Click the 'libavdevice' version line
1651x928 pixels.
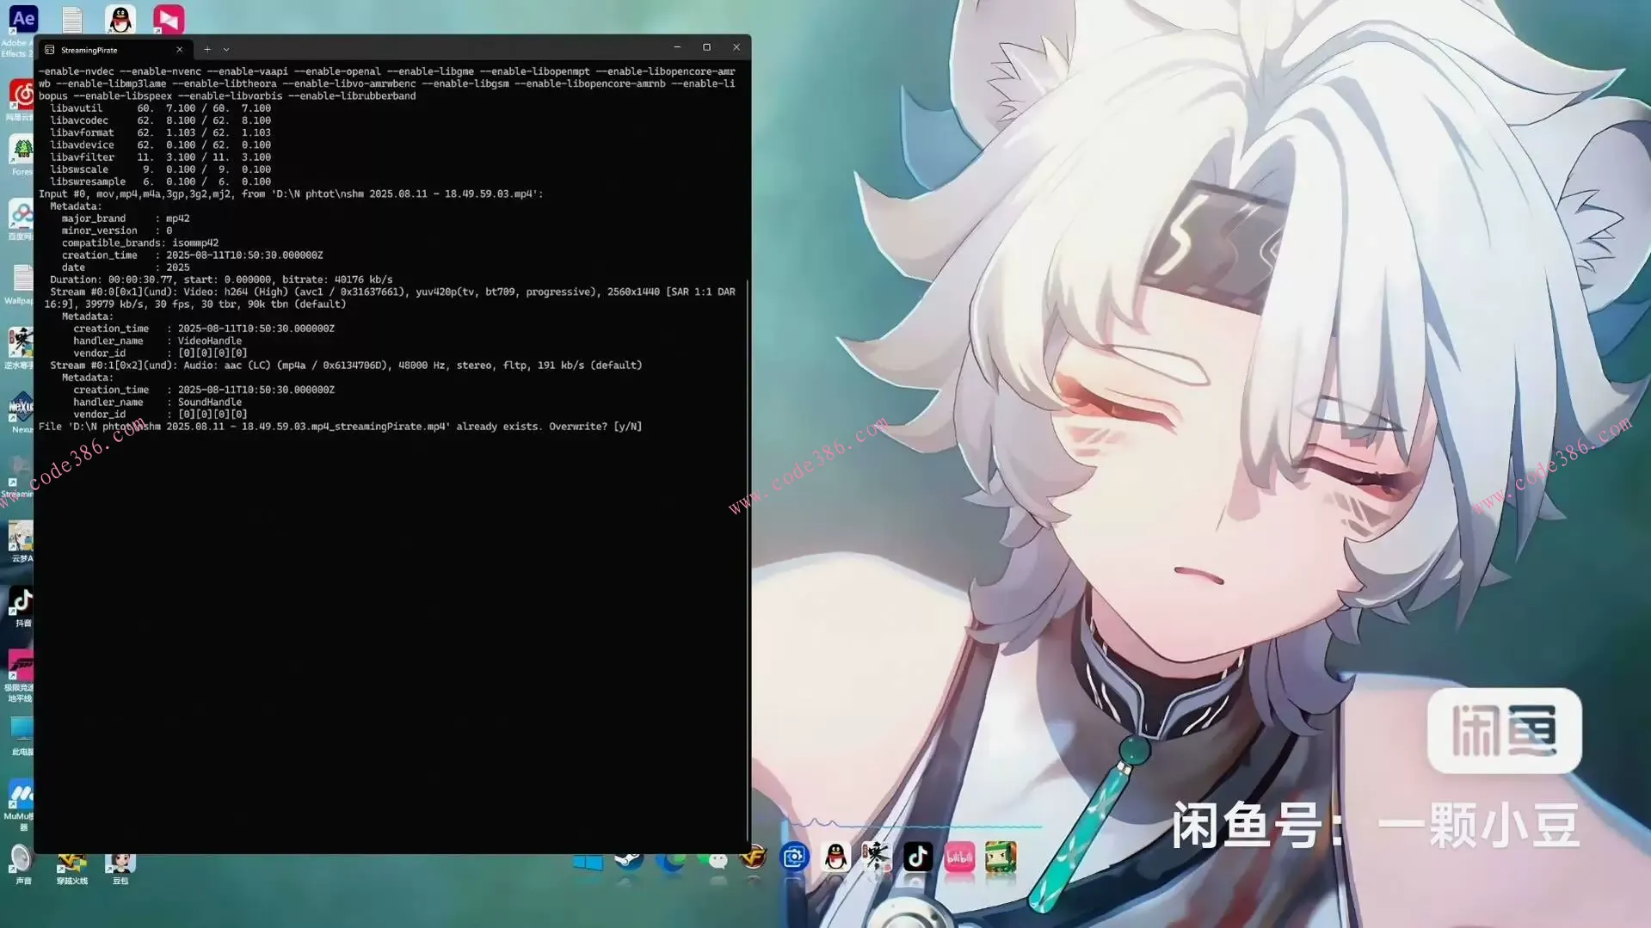coord(160,144)
